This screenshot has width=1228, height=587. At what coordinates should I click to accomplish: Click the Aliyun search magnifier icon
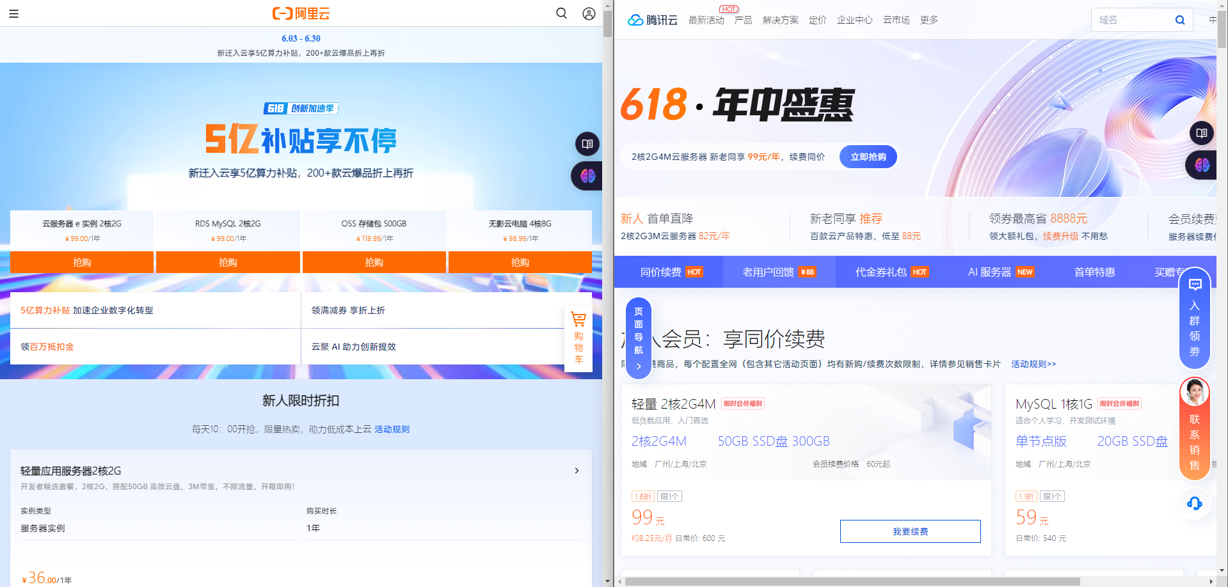561,13
